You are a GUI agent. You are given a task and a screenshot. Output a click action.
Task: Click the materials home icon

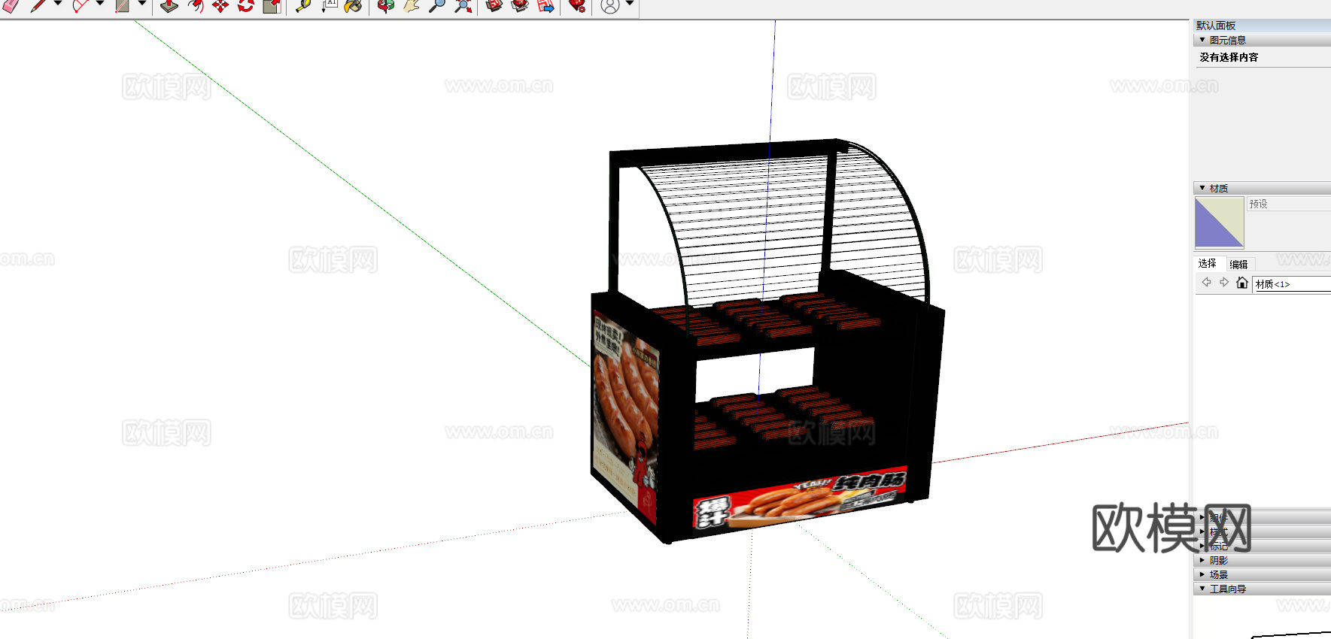click(x=1242, y=283)
